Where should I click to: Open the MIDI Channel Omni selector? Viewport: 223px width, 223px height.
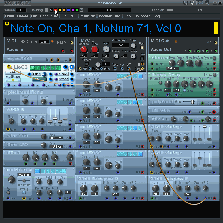44,42
